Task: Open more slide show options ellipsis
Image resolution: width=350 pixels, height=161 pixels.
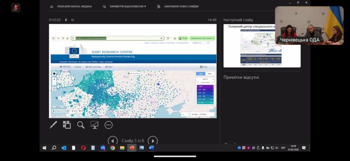Action: (109, 125)
